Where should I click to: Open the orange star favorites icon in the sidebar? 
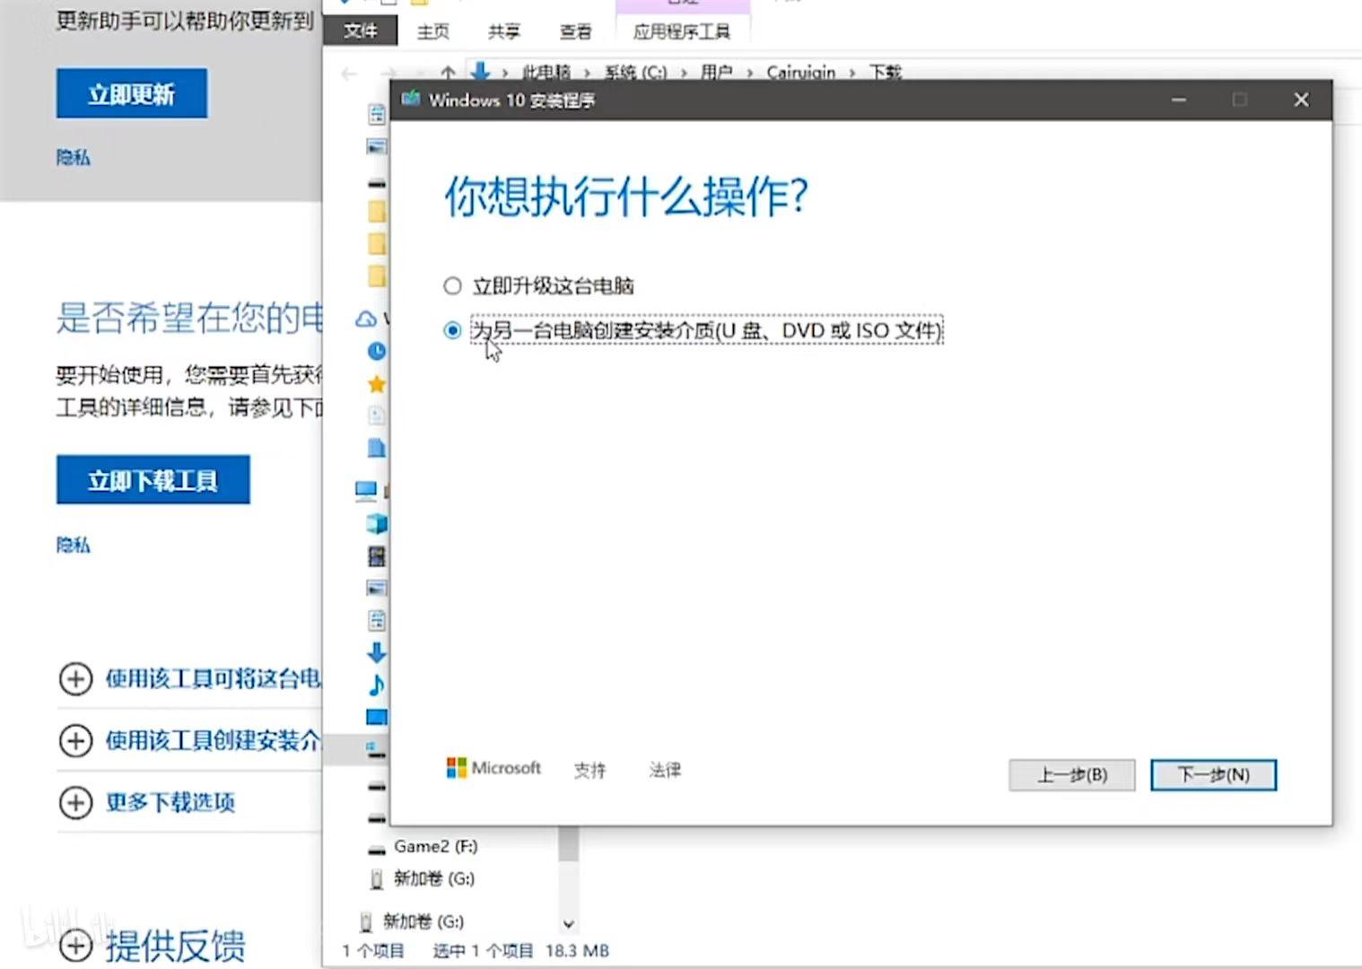[x=377, y=384]
